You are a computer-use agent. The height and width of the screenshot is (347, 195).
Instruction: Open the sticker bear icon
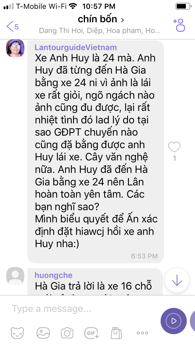pos(17,333)
